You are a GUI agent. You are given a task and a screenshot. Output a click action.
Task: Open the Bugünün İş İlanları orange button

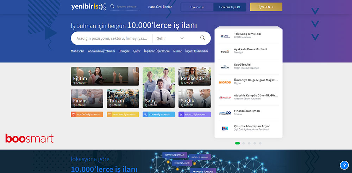(87, 115)
